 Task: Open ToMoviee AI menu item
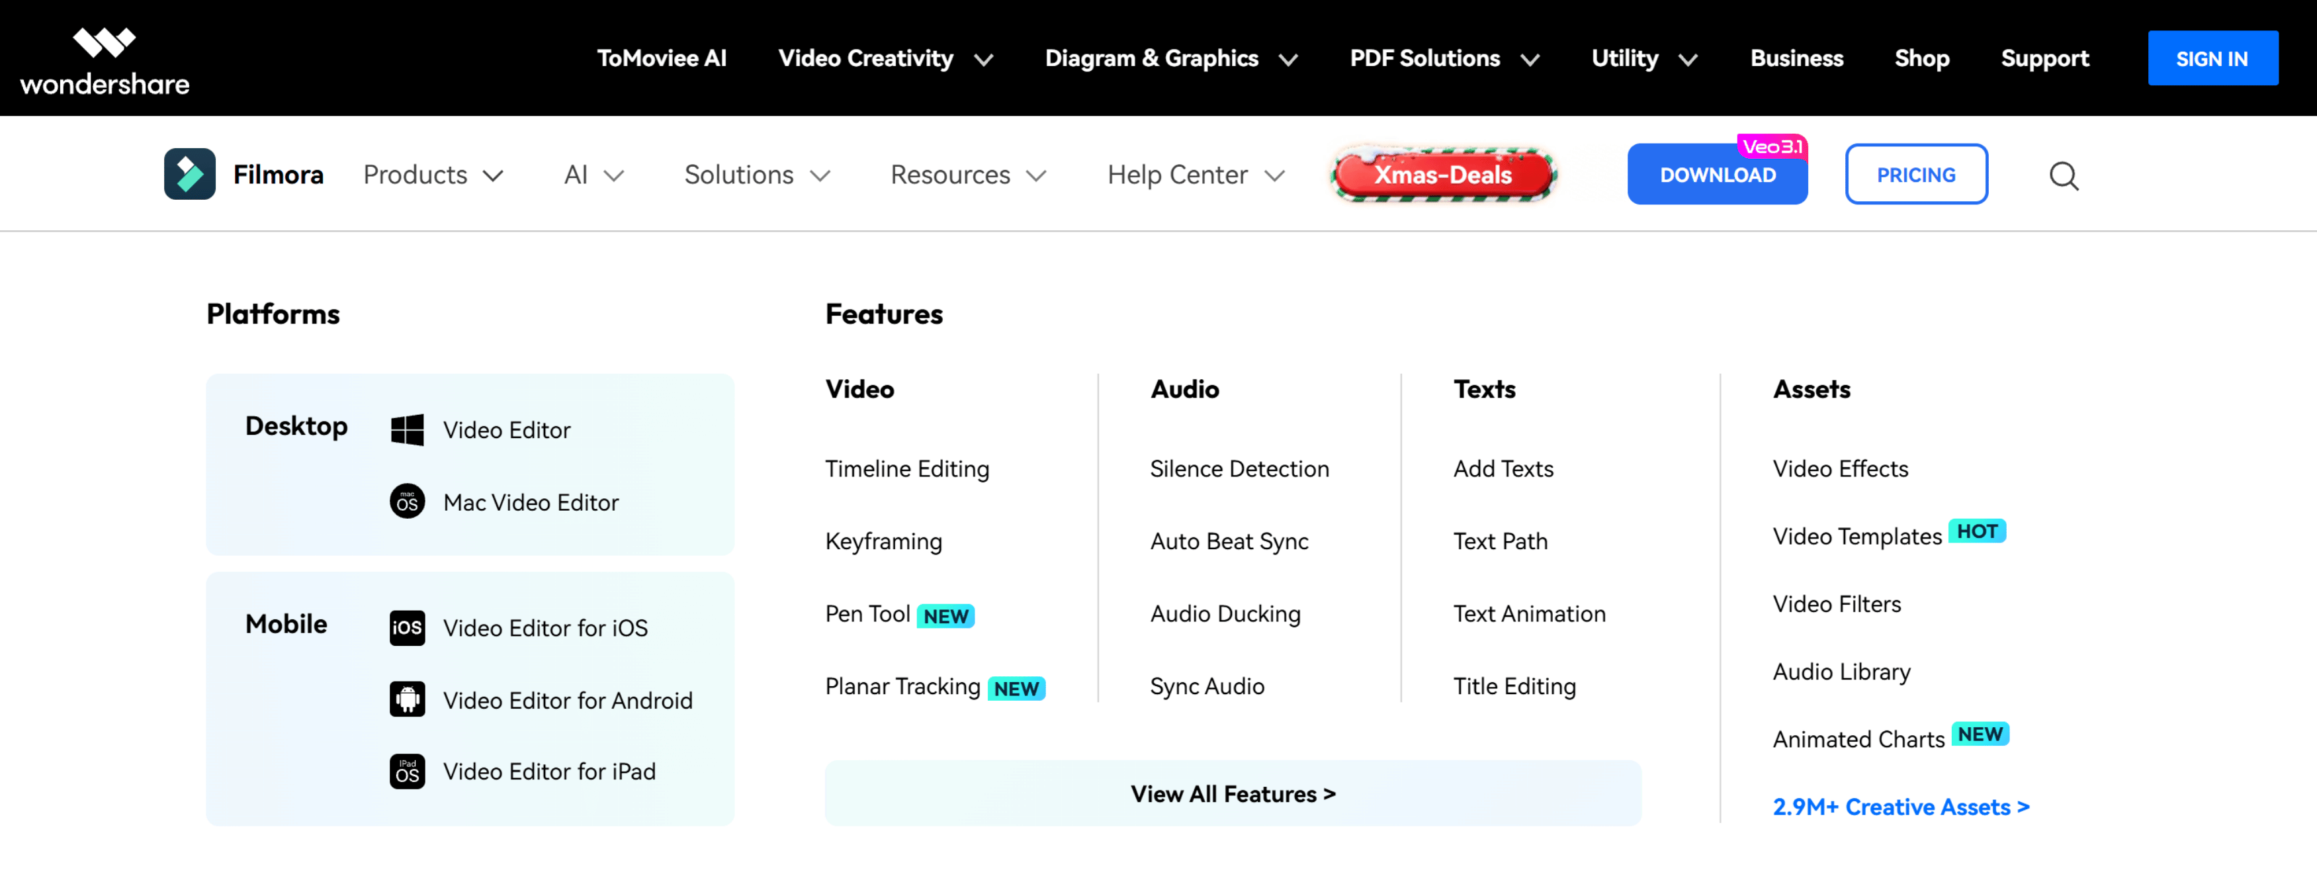(x=661, y=58)
